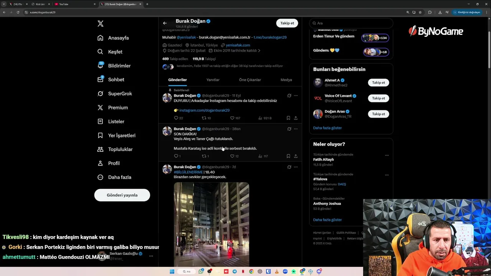Switch to the YouTube browser tab
This screenshot has height=276, width=491.
(75, 4)
